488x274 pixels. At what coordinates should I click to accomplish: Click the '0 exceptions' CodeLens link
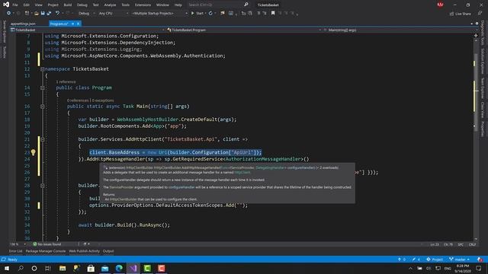click(x=103, y=100)
